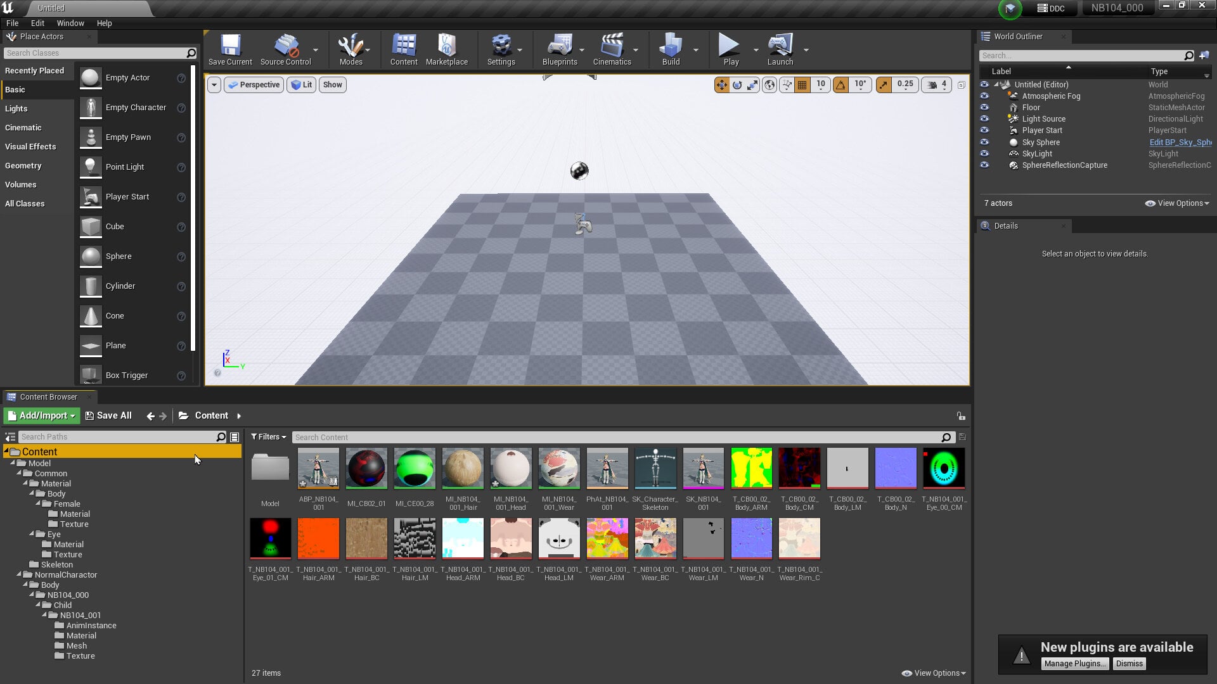Click the Save All button

(108, 415)
